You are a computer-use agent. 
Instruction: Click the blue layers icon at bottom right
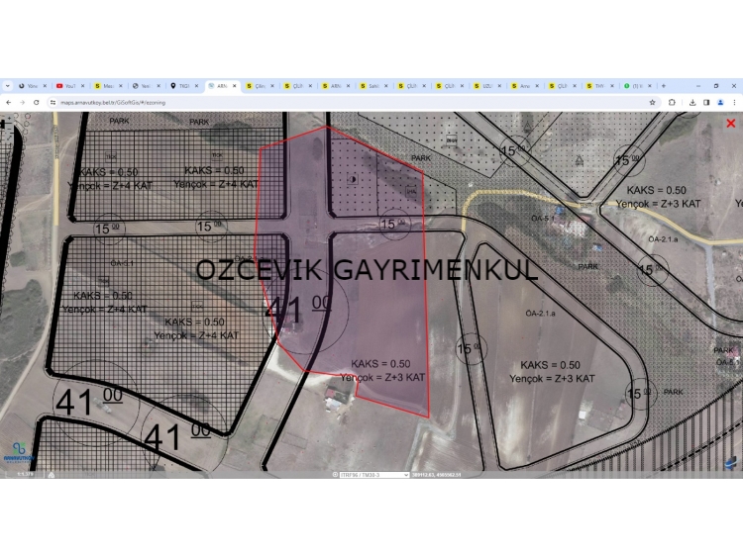click(x=730, y=462)
